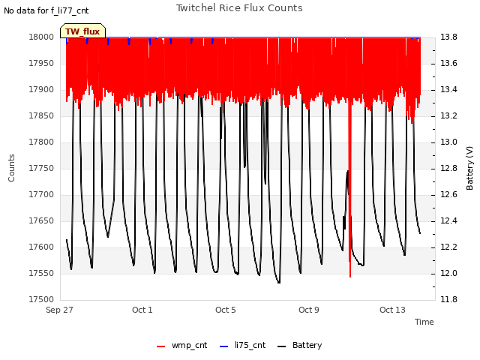This screenshot has height=360, width=480.
Task: Click the 17950 counts tick label
Action: [41, 63]
